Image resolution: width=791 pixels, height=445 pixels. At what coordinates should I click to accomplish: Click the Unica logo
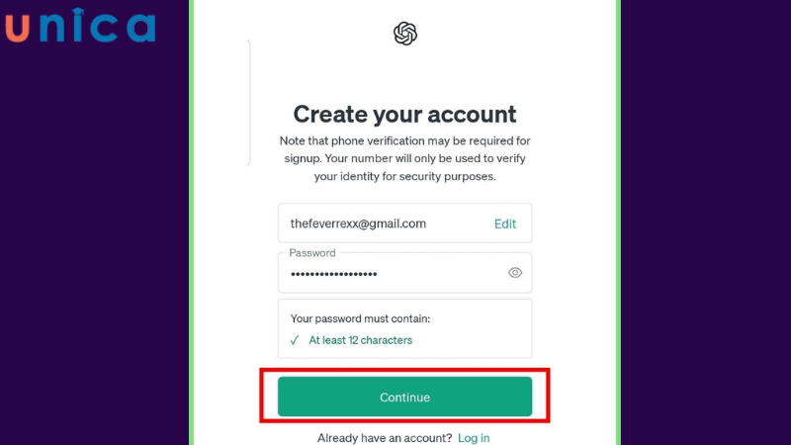pos(80,26)
